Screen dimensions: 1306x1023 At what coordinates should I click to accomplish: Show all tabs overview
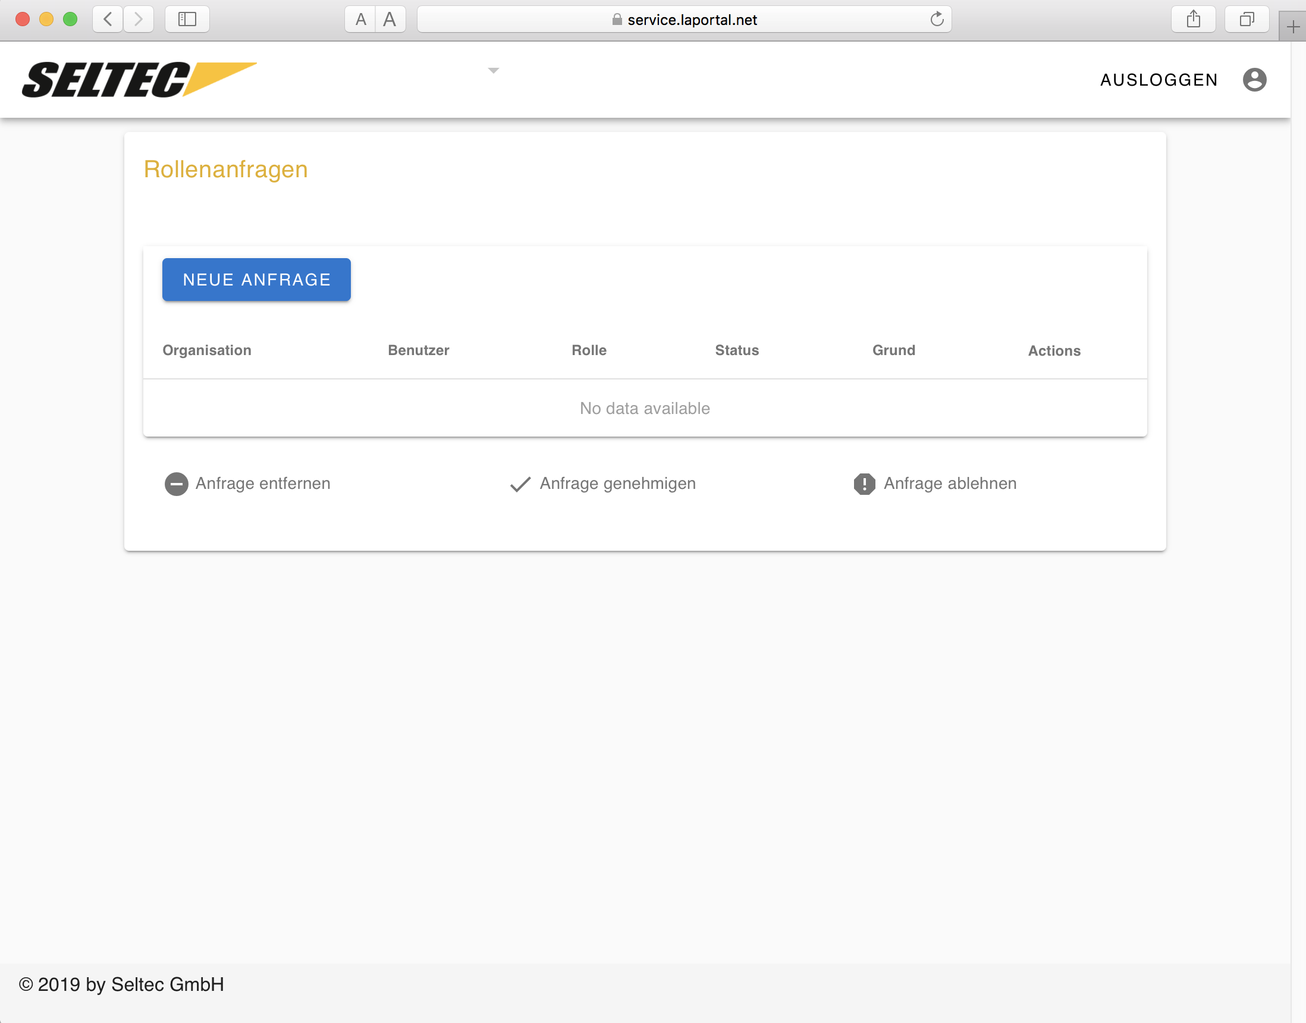[1247, 19]
